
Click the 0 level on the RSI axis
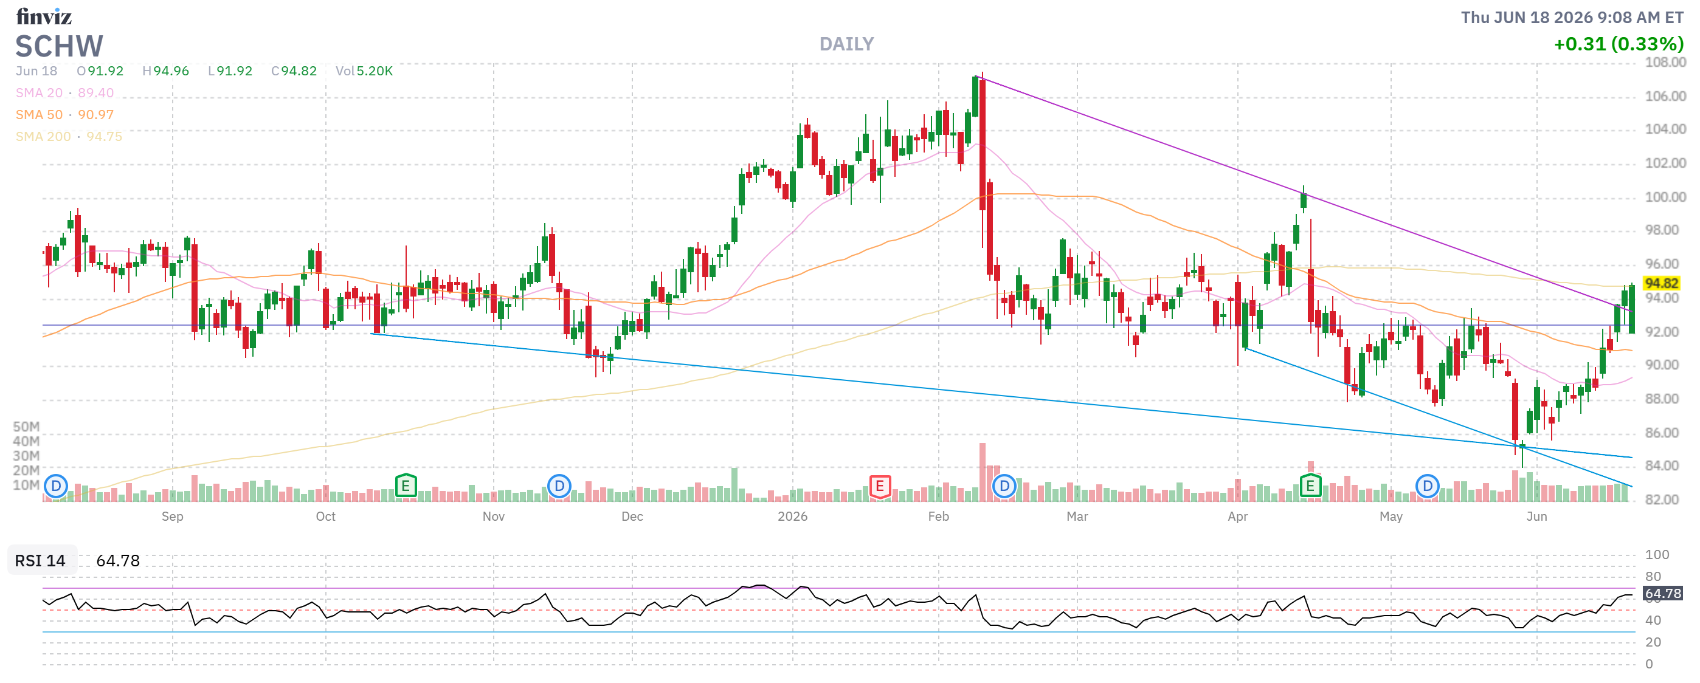click(x=1649, y=664)
